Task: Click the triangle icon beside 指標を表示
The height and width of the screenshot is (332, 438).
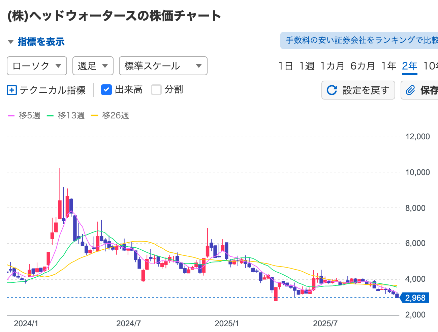Action: 11,42
